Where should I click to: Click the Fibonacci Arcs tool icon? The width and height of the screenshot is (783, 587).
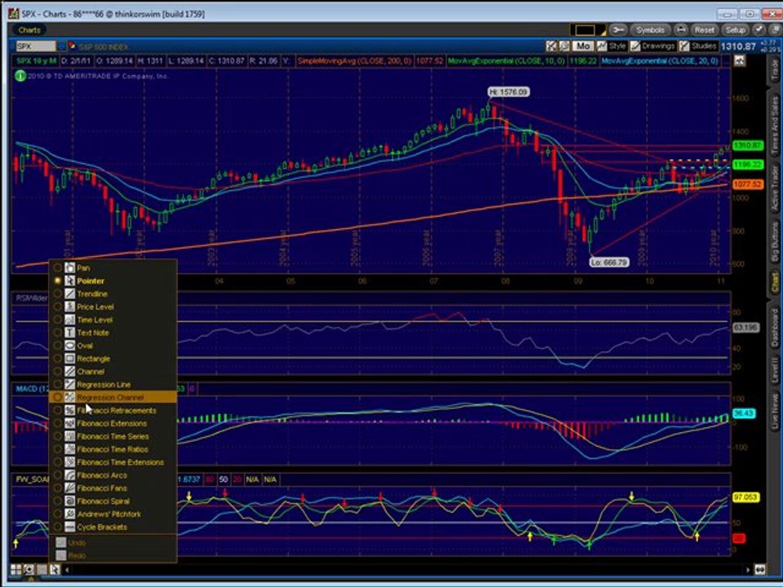69,475
